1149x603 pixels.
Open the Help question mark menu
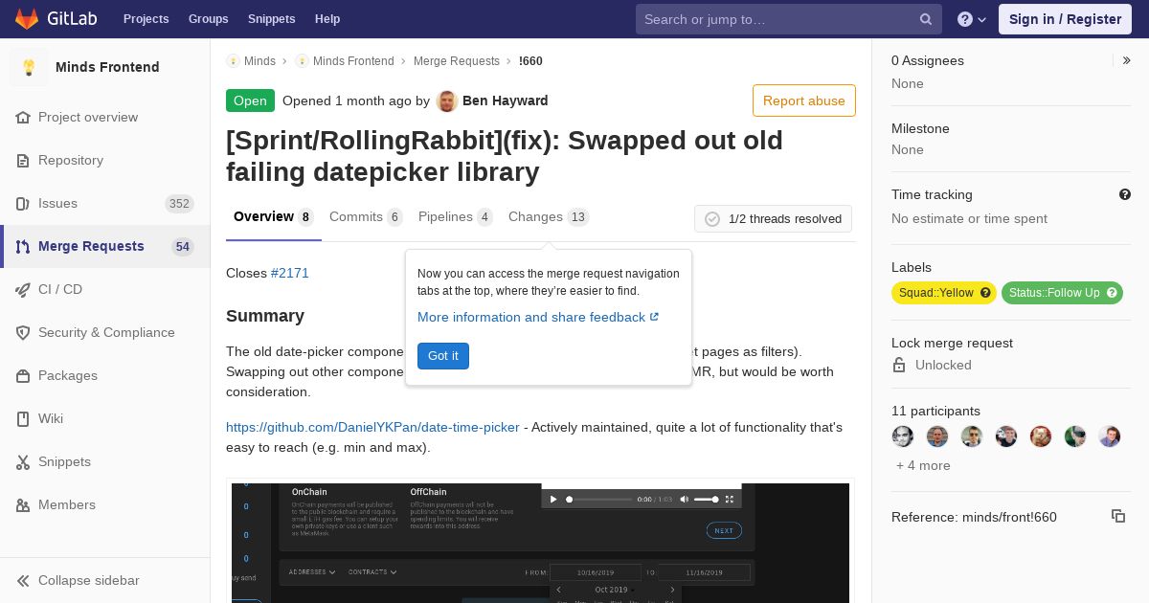point(972,19)
